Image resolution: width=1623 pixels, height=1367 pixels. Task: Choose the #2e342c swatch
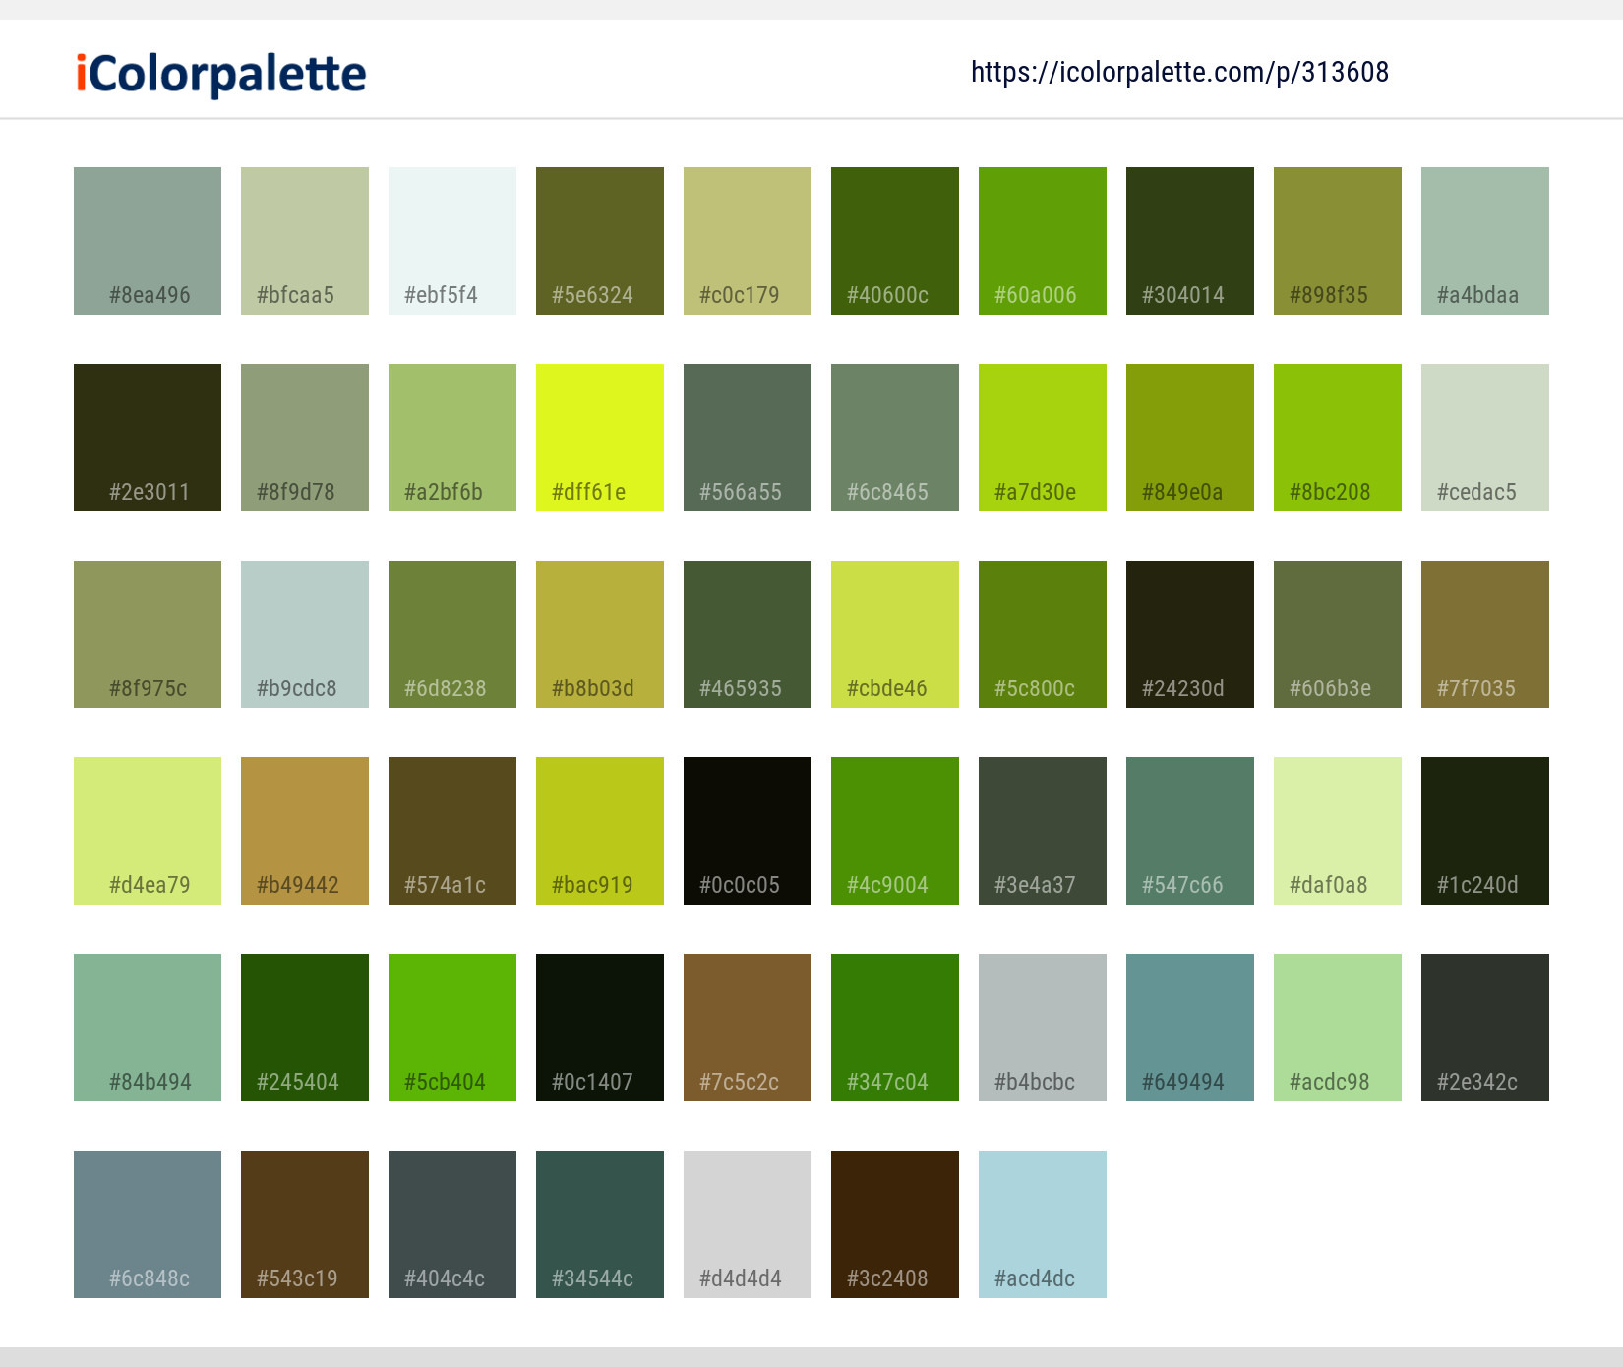1485,1028
